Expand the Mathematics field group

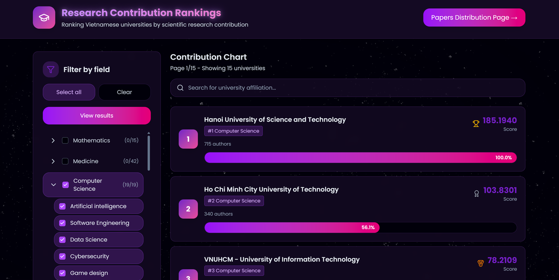(x=53, y=140)
